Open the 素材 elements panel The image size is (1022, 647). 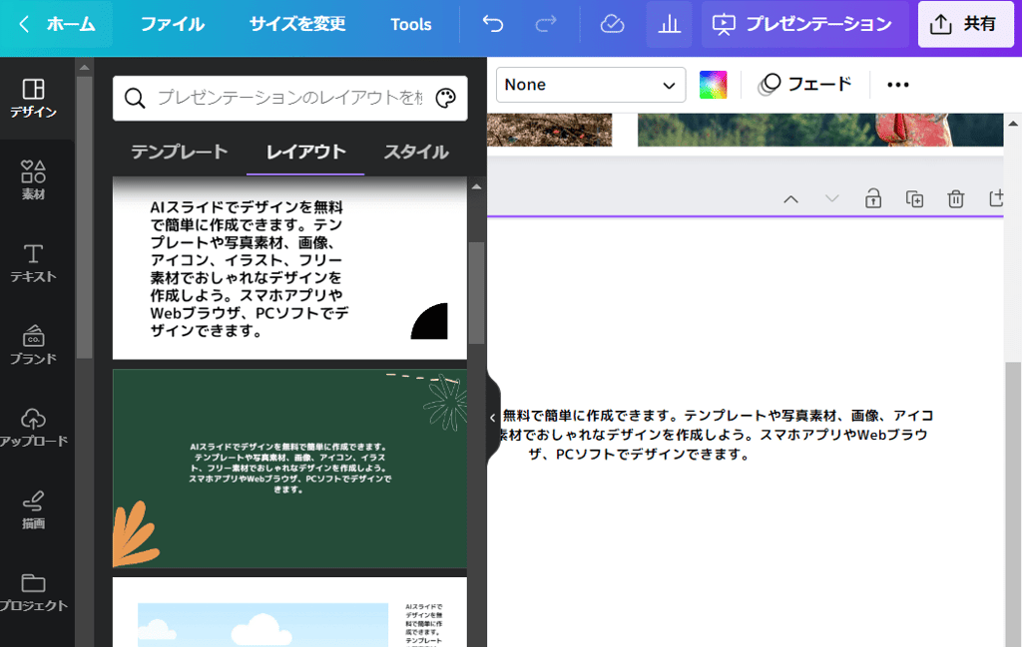coord(33,180)
